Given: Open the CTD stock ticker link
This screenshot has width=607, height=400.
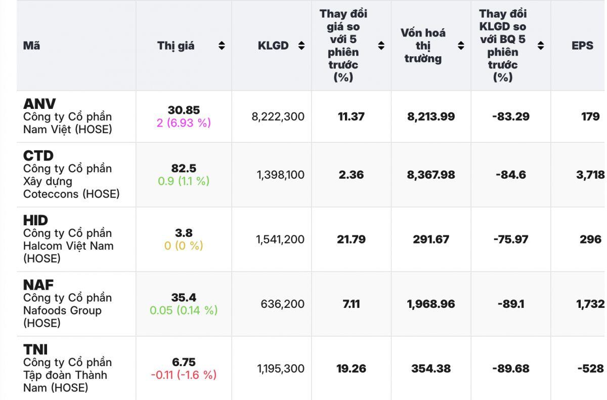Looking at the screenshot, I should (x=38, y=155).
